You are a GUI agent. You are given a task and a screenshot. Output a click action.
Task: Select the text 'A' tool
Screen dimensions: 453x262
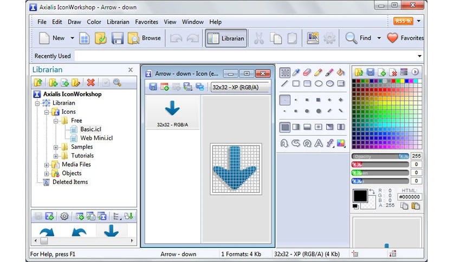click(x=319, y=143)
